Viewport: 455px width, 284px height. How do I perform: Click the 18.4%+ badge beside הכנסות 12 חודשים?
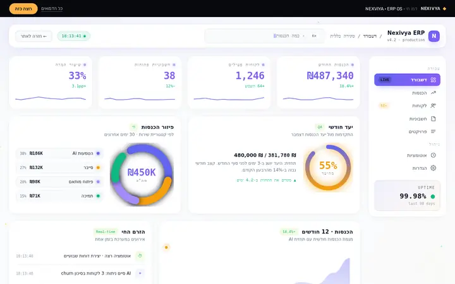(289, 232)
